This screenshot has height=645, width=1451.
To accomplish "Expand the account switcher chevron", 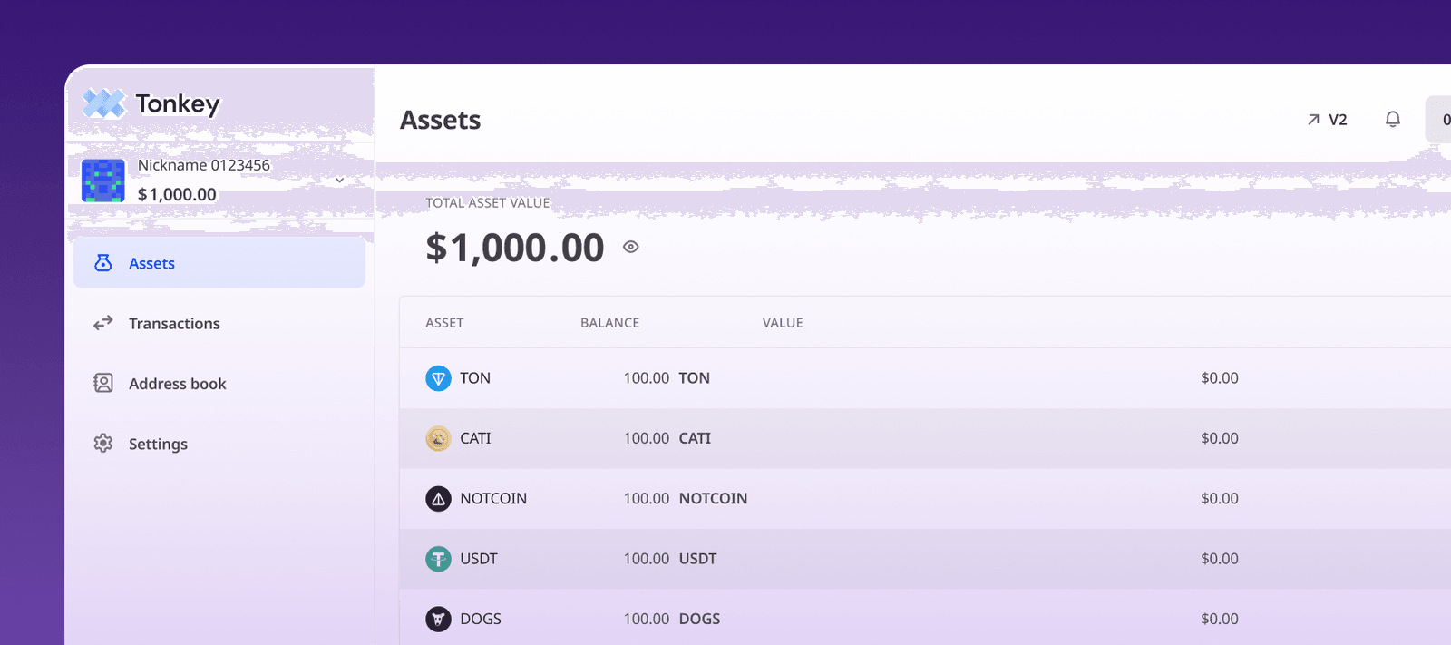I will coord(339,181).
